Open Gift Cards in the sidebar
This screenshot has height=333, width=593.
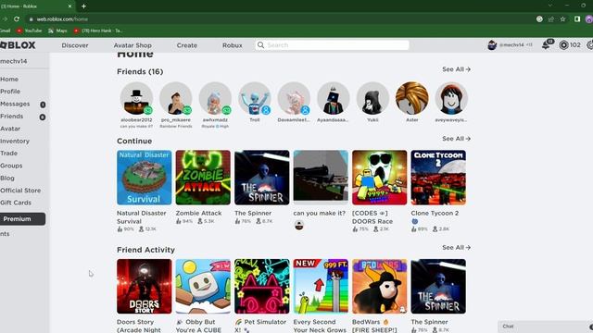click(16, 203)
